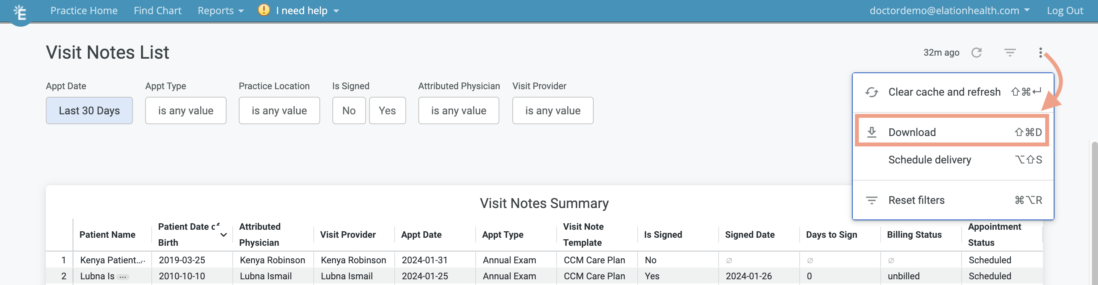
Task: Click the Reset filters icon
Action: (x=872, y=200)
